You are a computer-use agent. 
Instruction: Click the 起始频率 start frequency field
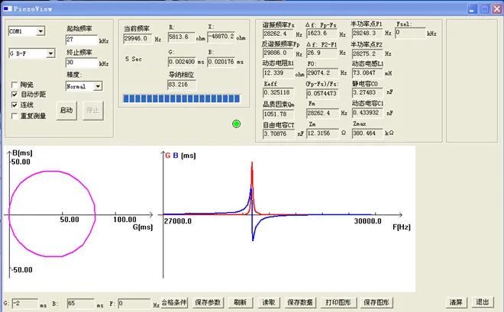tap(82, 40)
